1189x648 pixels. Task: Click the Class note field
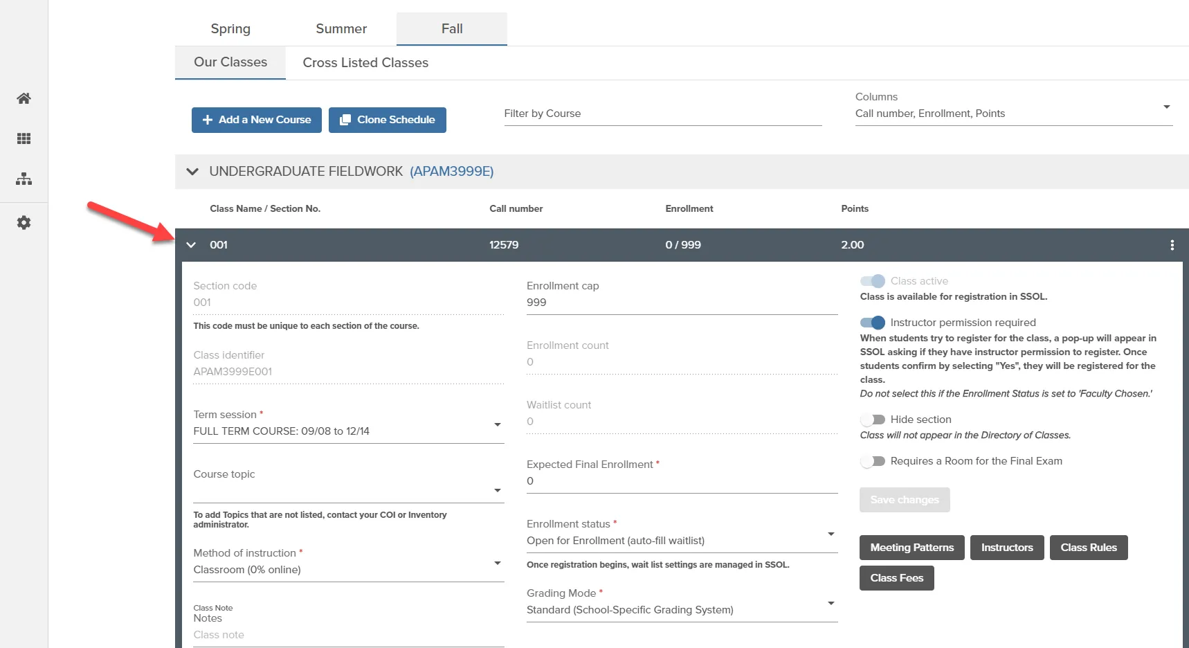[349, 635]
